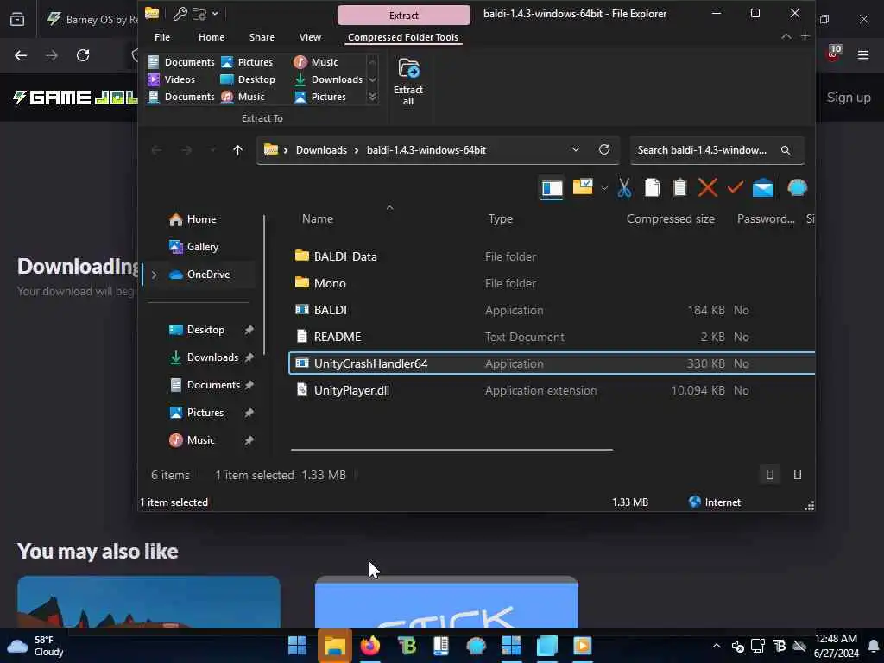
Task: Open Downloads in the navigation pane
Action: coord(204,357)
